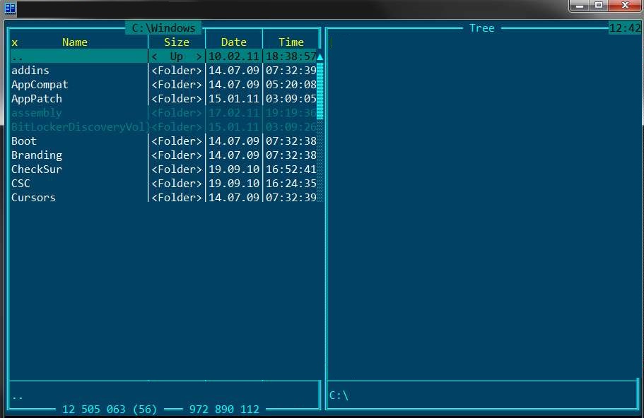Screen dimensions: 644x418
Task: Click the Name column header
Action: coord(75,42)
